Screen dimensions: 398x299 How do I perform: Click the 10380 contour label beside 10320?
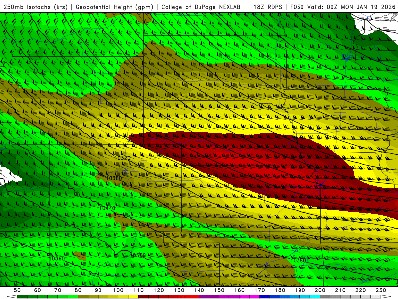click(x=114, y=178)
